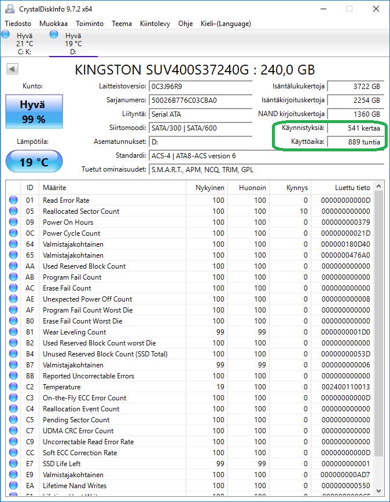Click status orb for Erase Fail Count Worst Die
Screen dimensions: 390x502
(13, 321)
